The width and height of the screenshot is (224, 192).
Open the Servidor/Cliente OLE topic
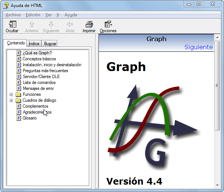pos(41,77)
